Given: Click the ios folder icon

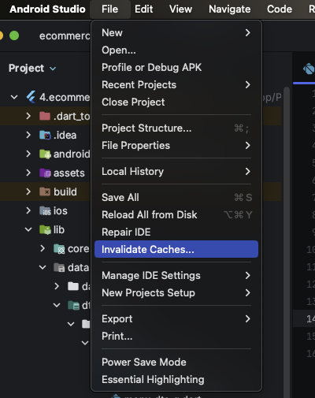Looking at the screenshot, I should click(x=45, y=210).
